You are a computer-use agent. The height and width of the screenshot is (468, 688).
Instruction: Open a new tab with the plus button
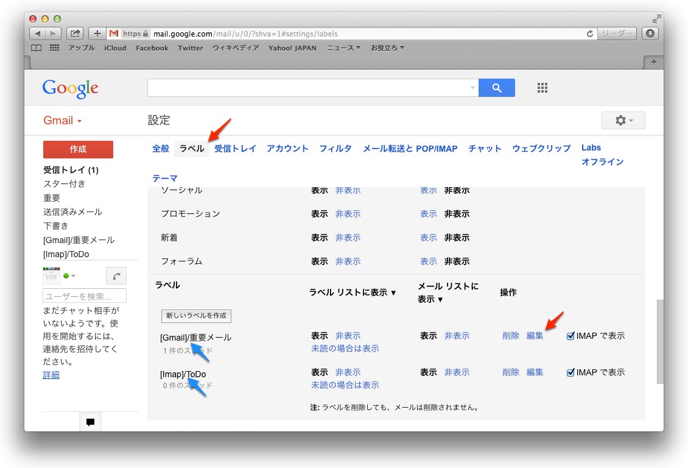pyautogui.click(x=654, y=62)
